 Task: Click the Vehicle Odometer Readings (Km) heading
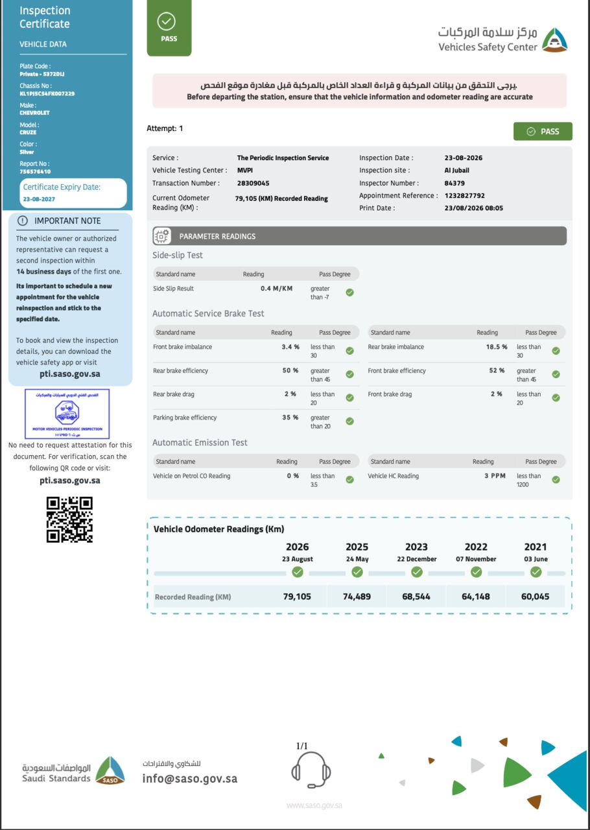218,529
